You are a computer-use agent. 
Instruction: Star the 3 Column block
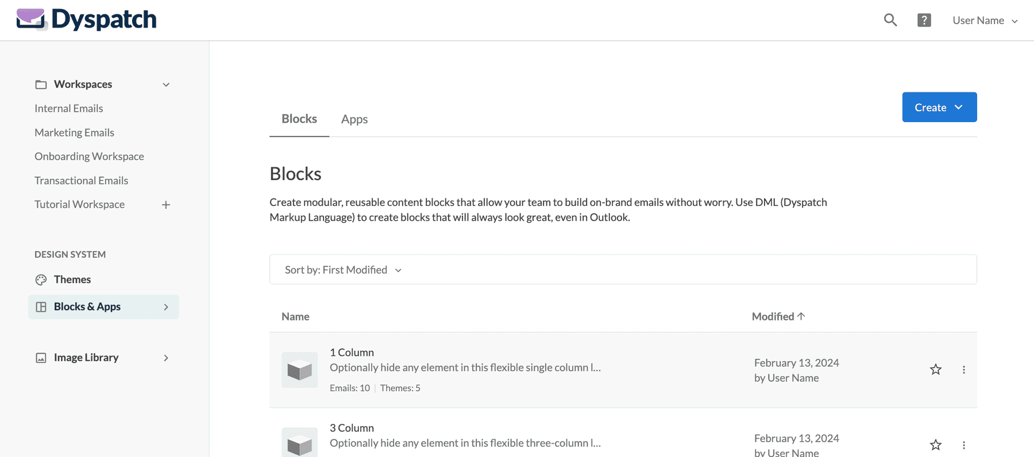click(935, 445)
